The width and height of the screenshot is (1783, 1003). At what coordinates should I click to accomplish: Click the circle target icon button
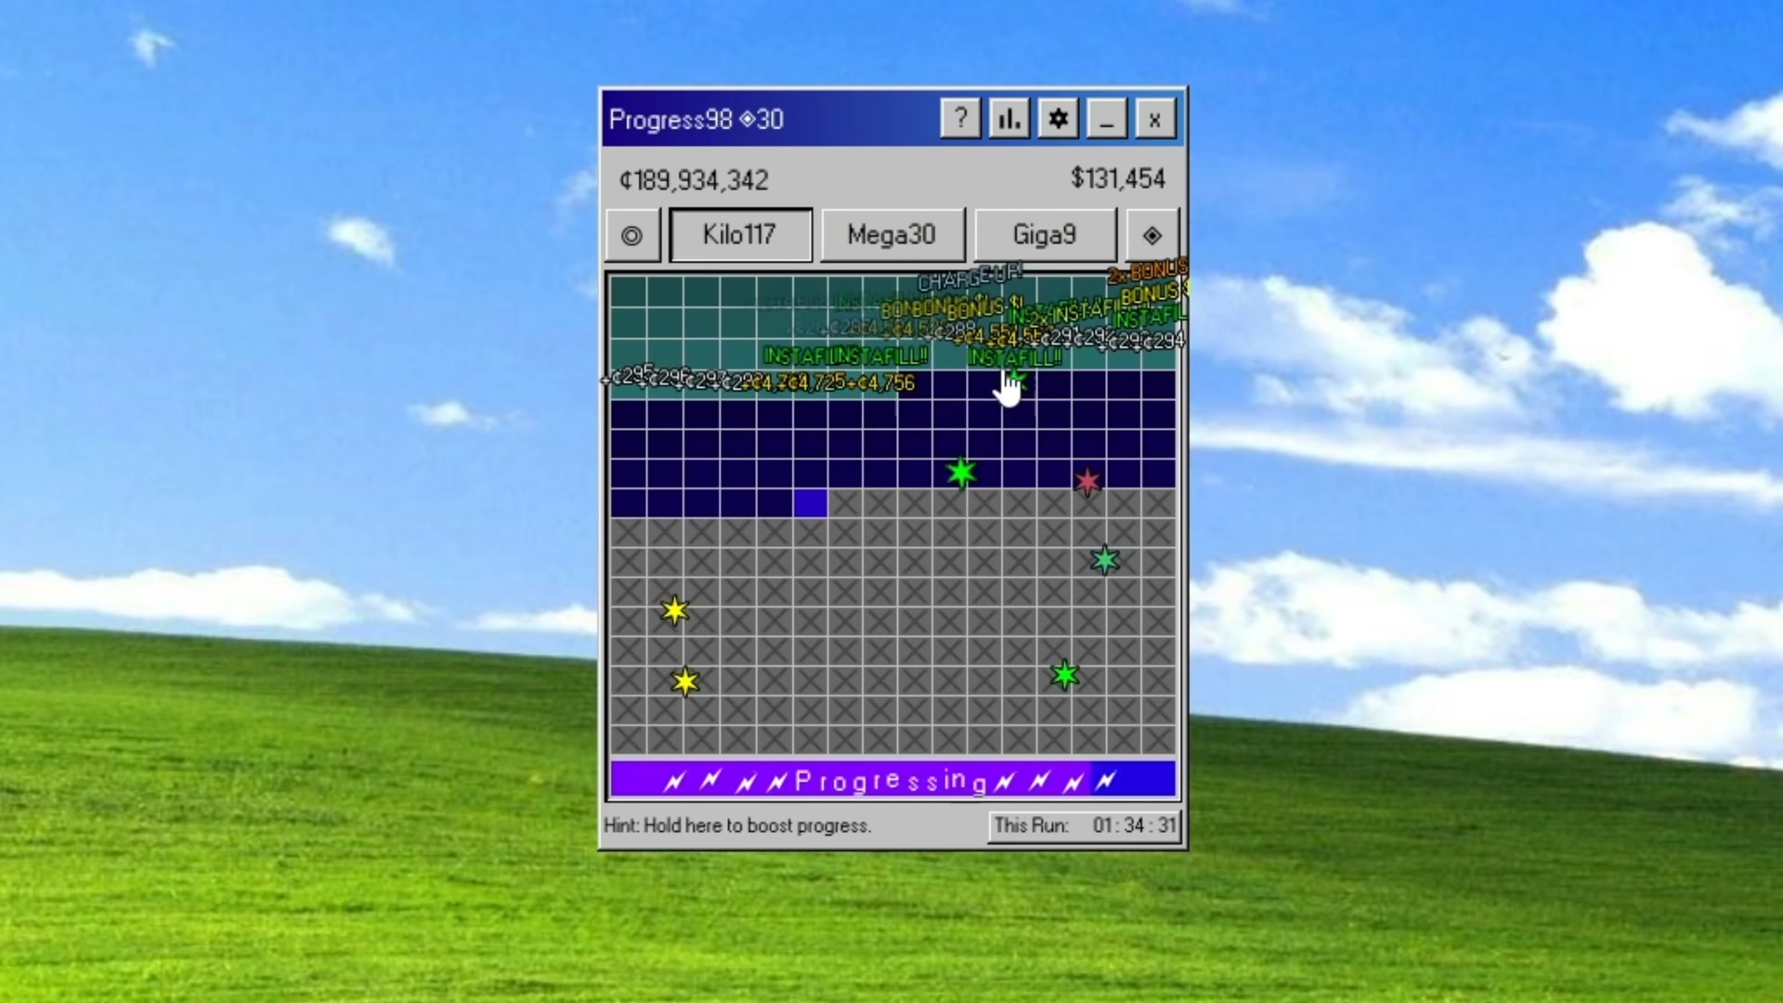tap(632, 235)
